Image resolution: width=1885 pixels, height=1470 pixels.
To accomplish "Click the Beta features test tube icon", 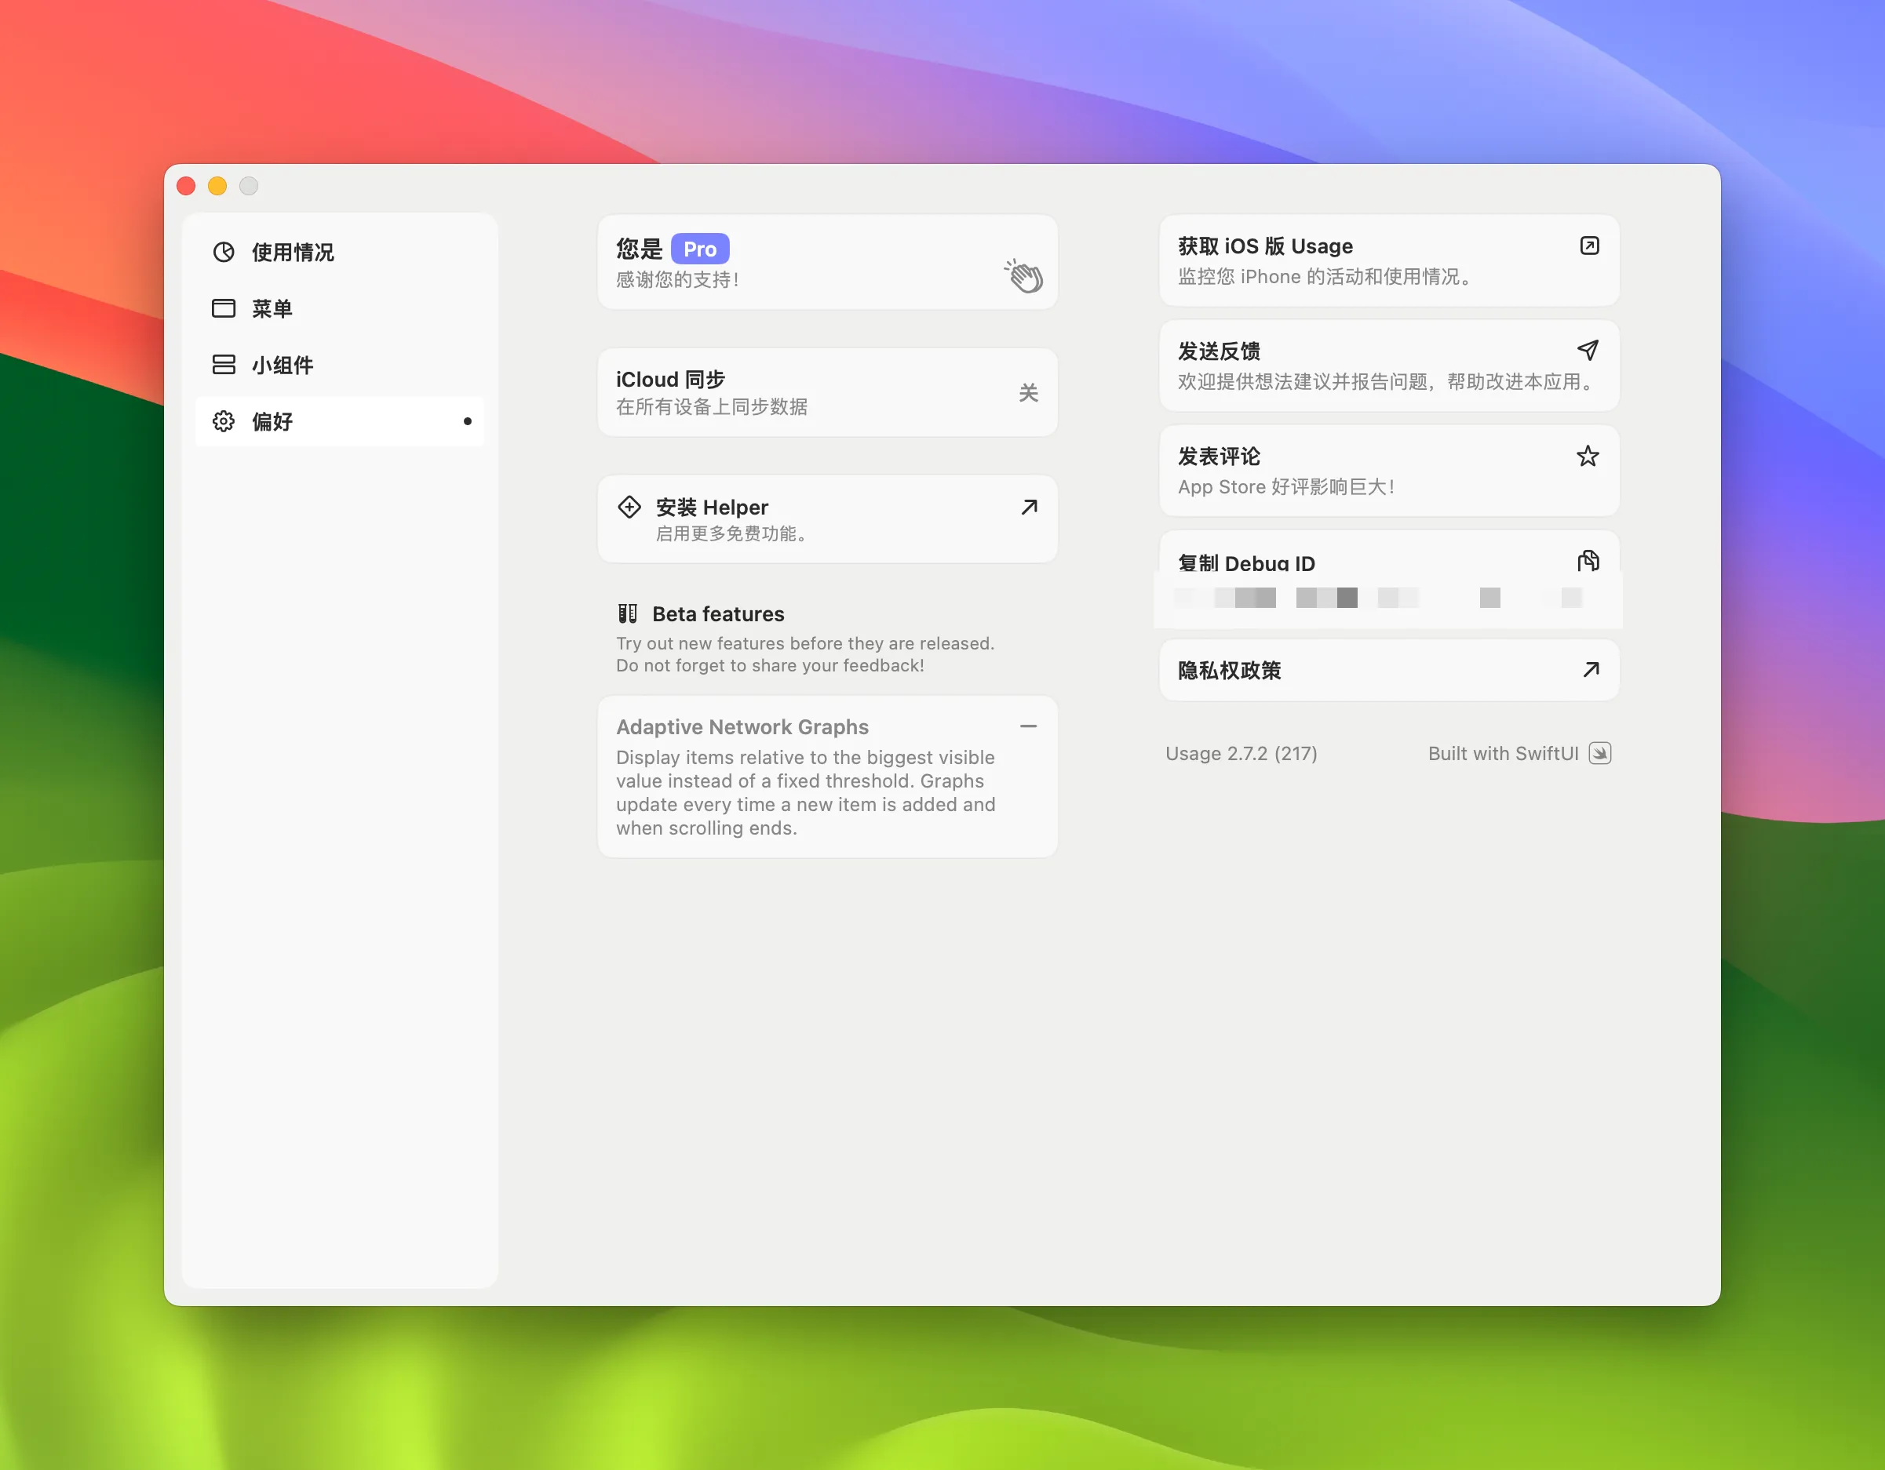I will click(x=628, y=613).
